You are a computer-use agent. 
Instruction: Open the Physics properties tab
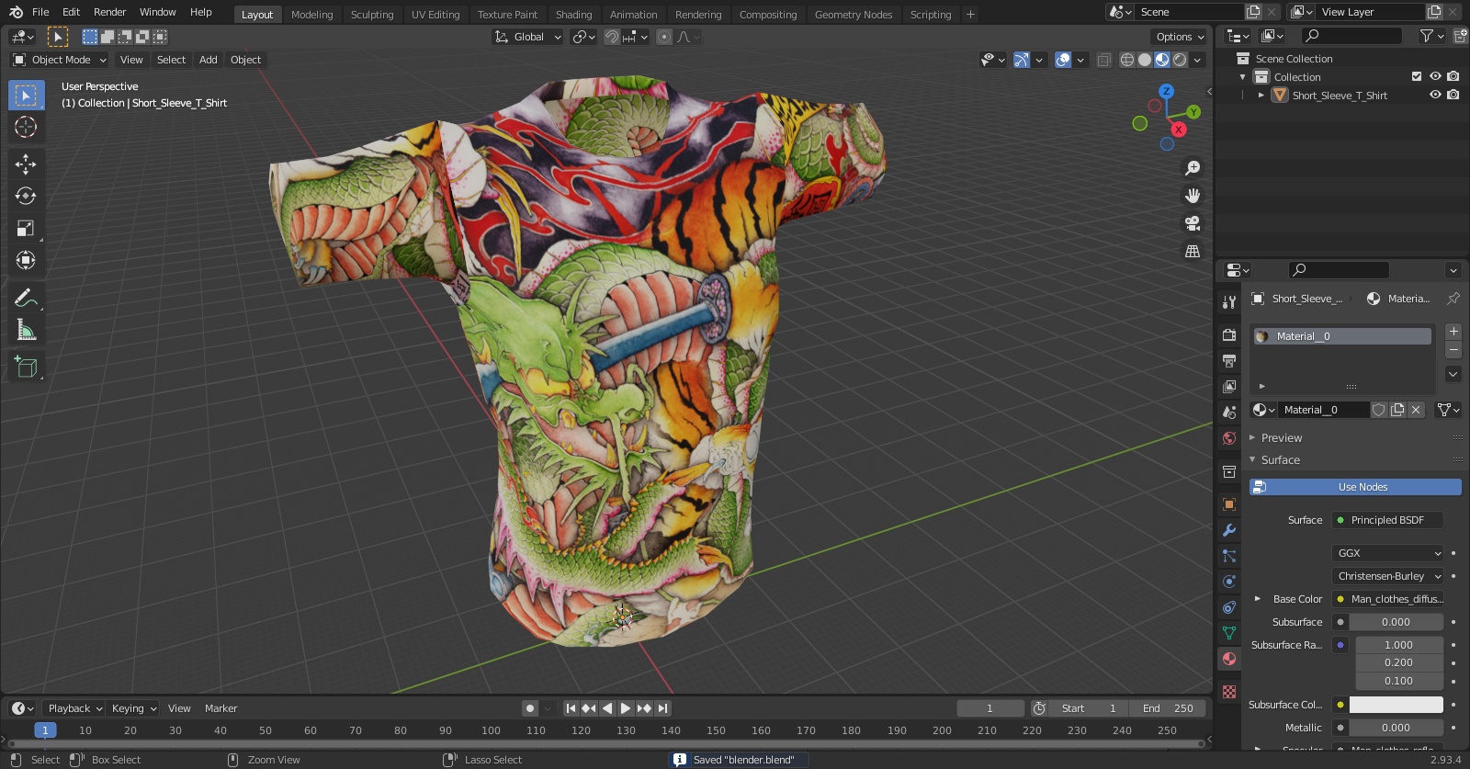pos(1229,582)
